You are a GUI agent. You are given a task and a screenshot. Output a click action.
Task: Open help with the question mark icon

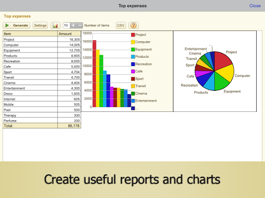tap(134, 25)
